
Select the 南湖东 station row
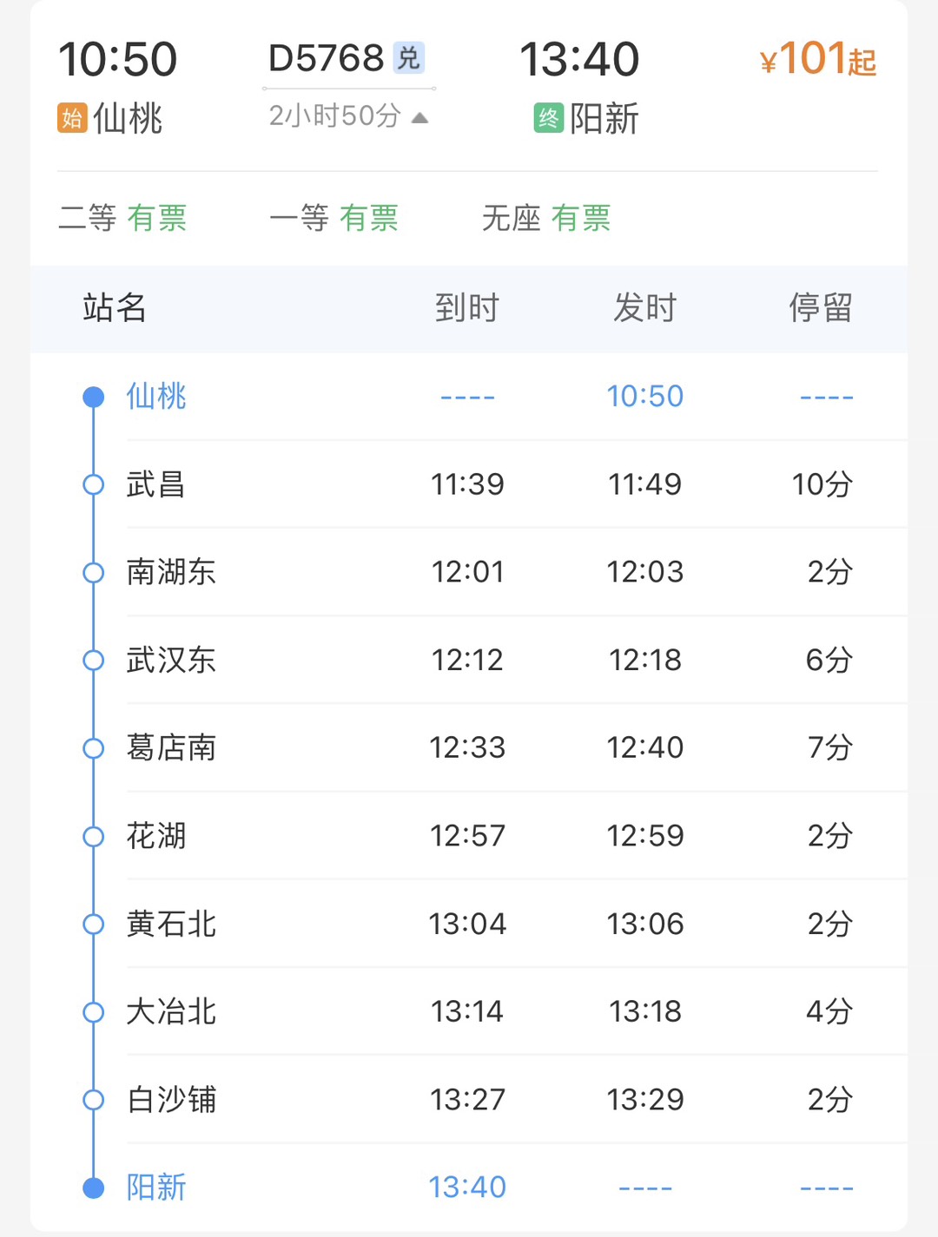click(x=469, y=572)
